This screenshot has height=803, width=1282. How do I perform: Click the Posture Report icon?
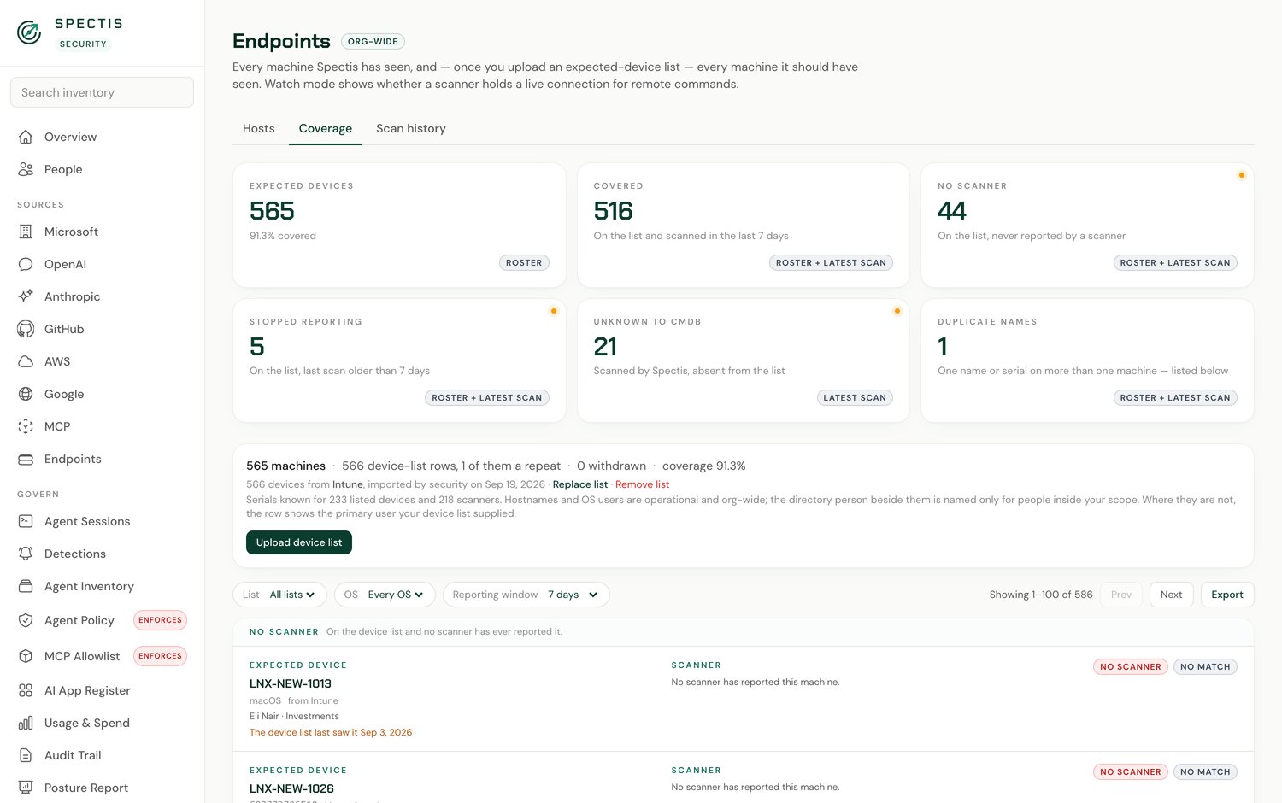(26, 788)
